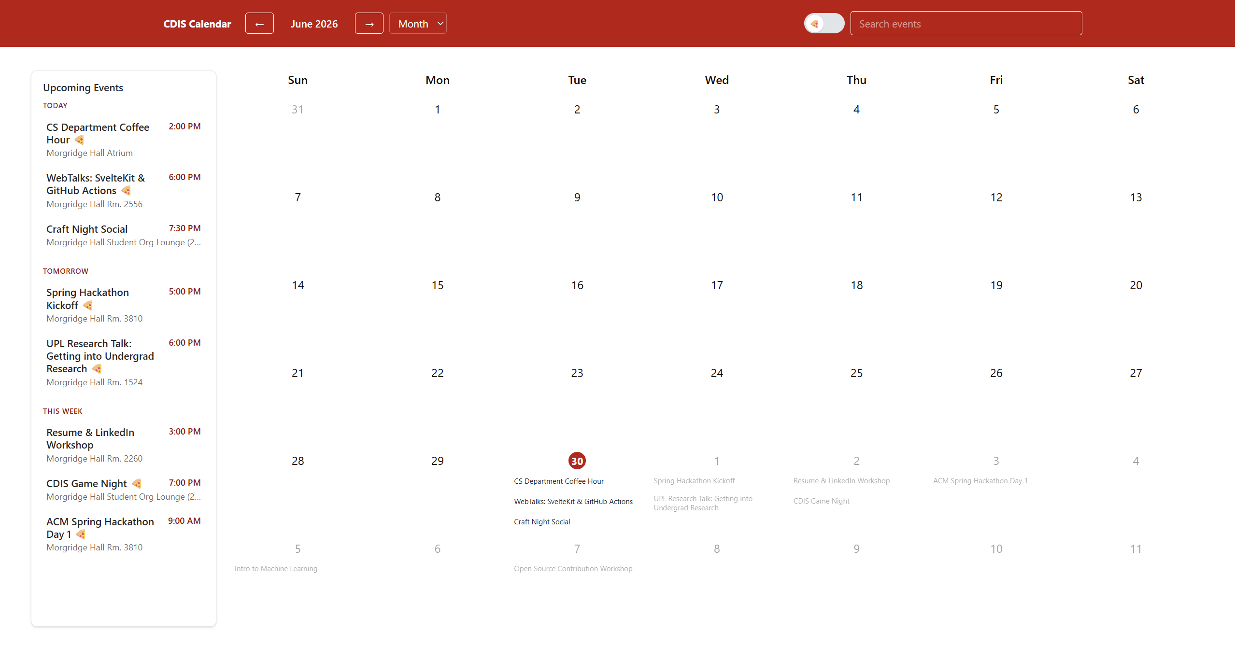Open Resume & LinkedIn Workshop sidebar event

point(123,445)
